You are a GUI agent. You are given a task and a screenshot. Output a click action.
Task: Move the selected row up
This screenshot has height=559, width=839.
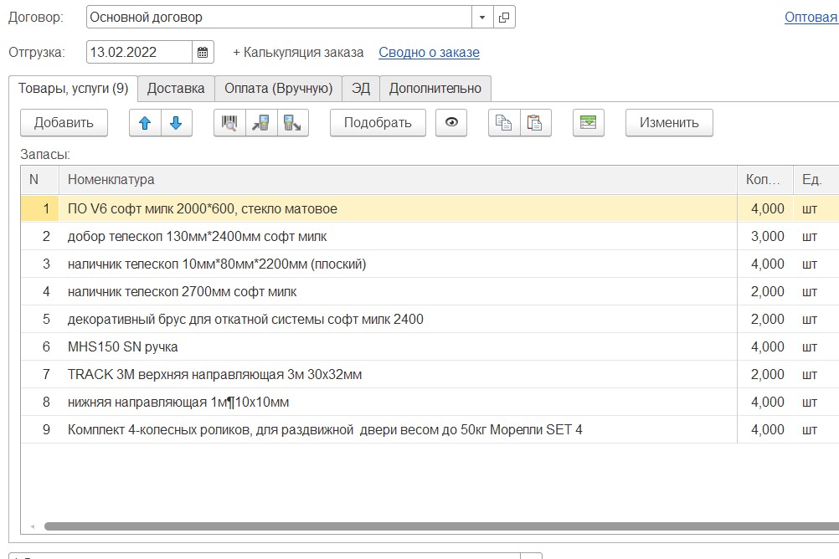pos(145,123)
